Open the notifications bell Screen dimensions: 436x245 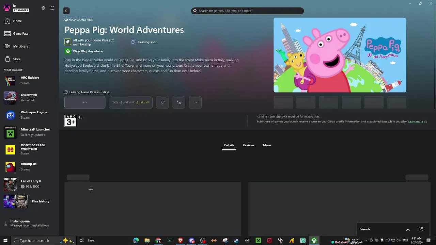(x=52, y=8)
